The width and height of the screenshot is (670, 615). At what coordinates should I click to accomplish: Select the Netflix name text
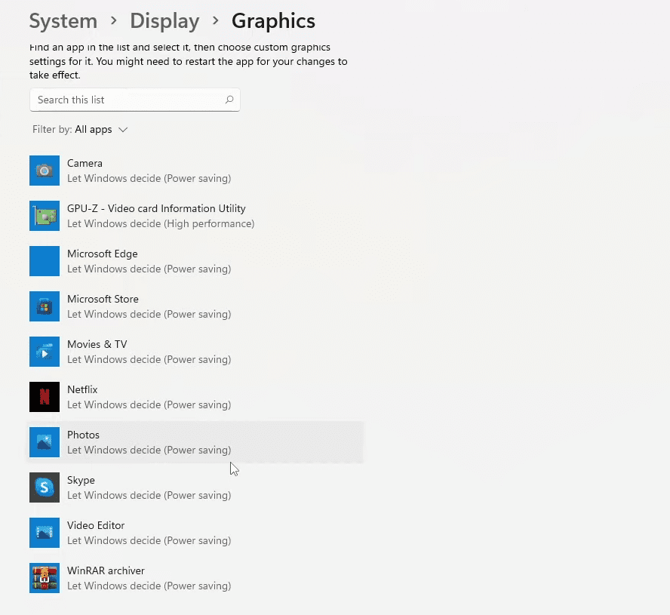pyautogui.click(x=82, y=390)
